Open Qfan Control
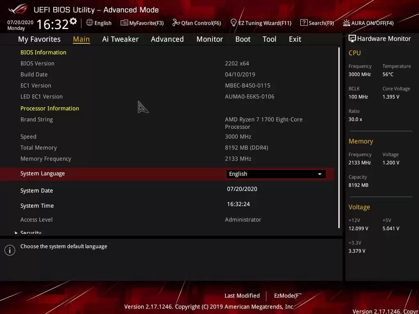Screen dimensions: 419x314 196,23
